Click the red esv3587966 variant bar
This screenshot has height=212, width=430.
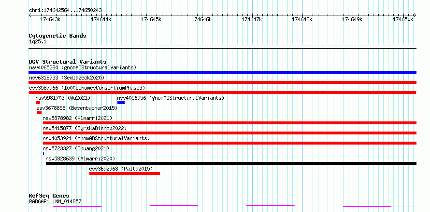tap(222, 93)
